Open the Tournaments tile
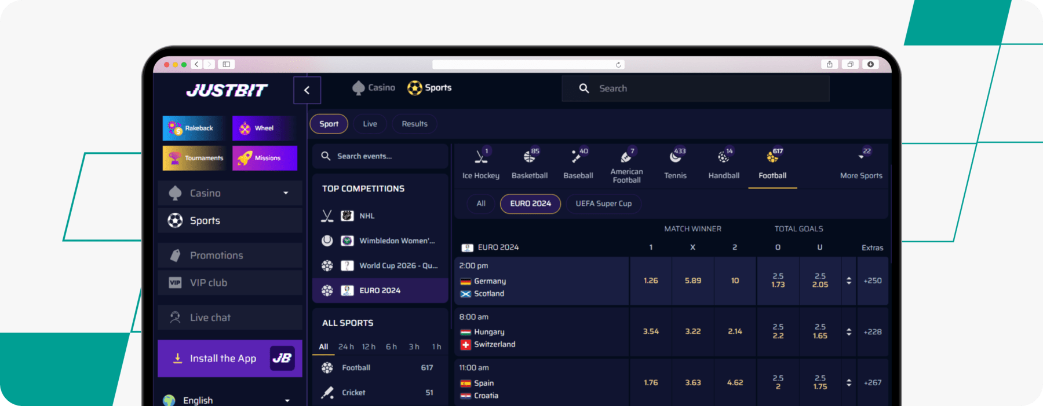Viewport: 1043px width, 406px height. pos(194,158)
